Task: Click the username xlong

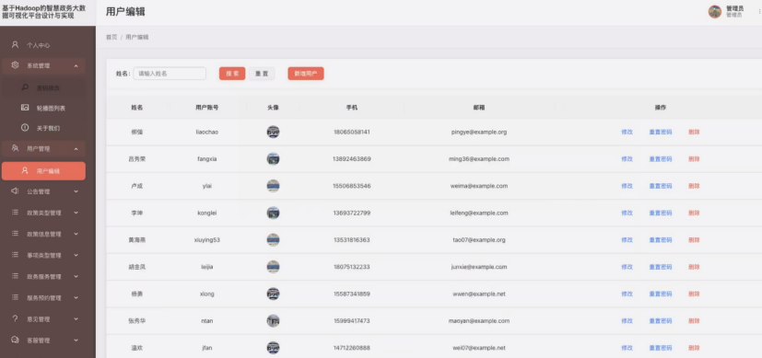Action: click(x=207, y=294)
